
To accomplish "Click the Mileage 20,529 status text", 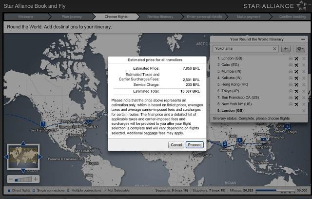I will point(242,190).
